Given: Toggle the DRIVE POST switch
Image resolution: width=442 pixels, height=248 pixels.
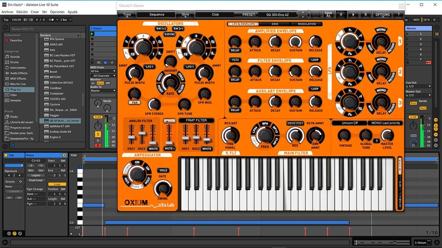Looking at the screenshot, I should click(x=295, y=123).
